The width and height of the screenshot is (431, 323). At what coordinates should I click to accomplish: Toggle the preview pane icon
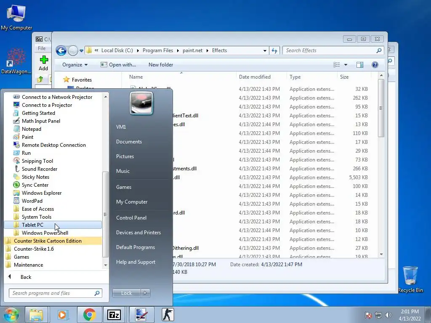(359, 65)
